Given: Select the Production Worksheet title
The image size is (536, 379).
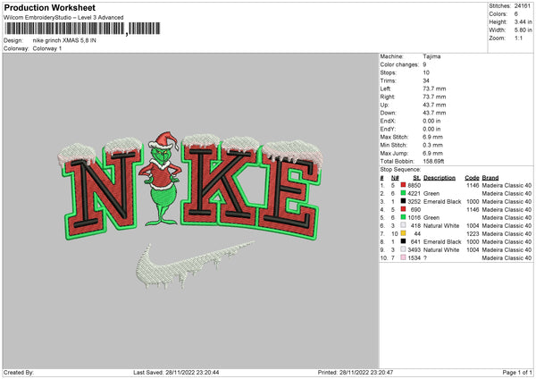Looking at the screenshot, I should pyautogui.click(x=49, y=7).
